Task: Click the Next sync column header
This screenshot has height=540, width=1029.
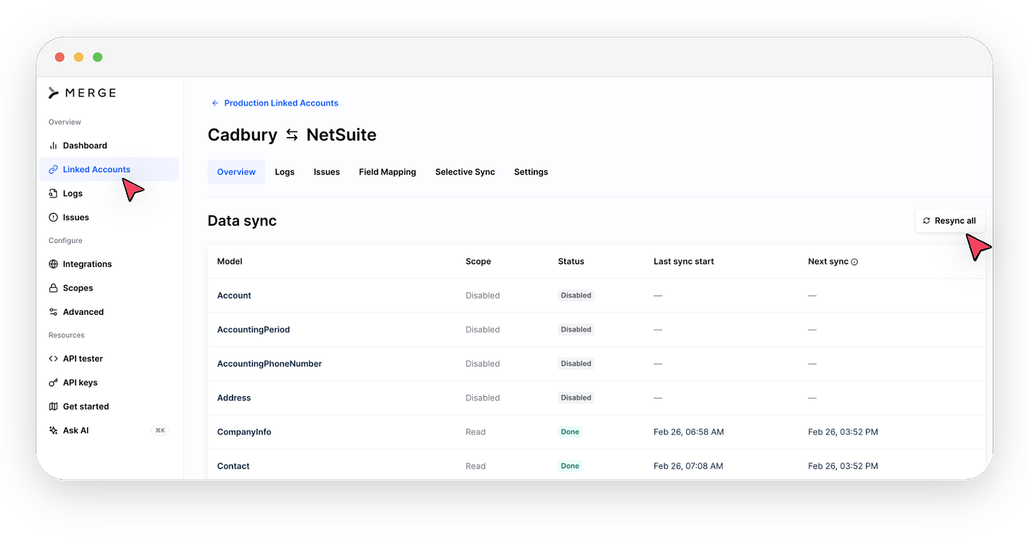Action: (x=828, y=261)
